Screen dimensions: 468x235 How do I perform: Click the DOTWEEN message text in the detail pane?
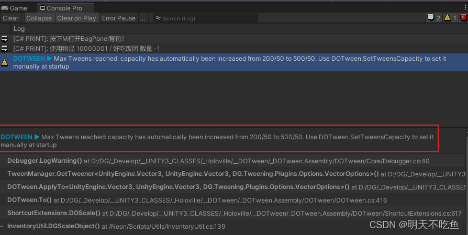(217, 141)
